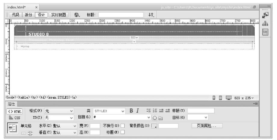Enable the 标题 header cell checkbox

[122, 132]
